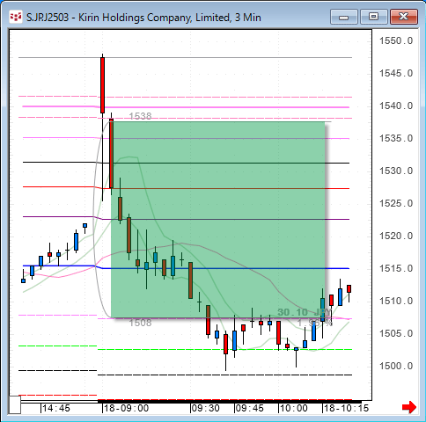Click the 1505.0 price axis label
426x422 pixels.
pyautogui.click(x=396, y=333)
